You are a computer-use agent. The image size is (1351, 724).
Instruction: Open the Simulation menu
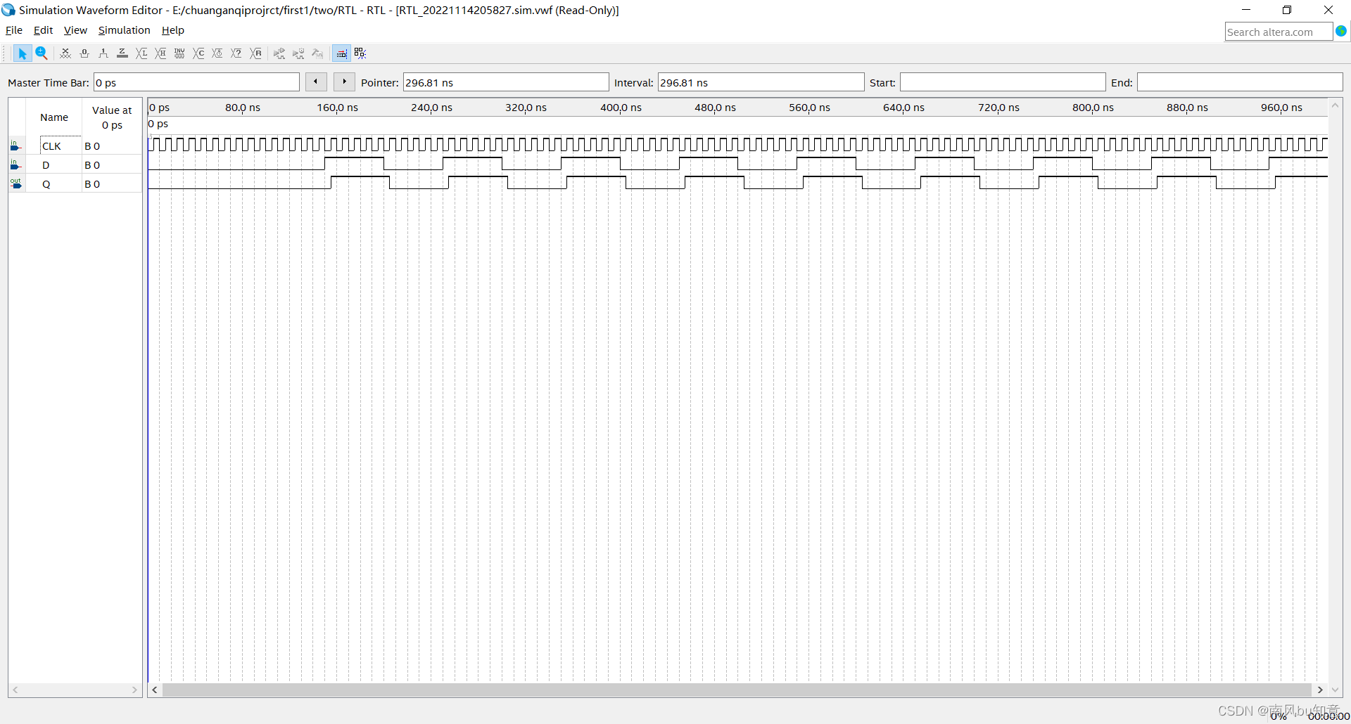tap(124, 30)
